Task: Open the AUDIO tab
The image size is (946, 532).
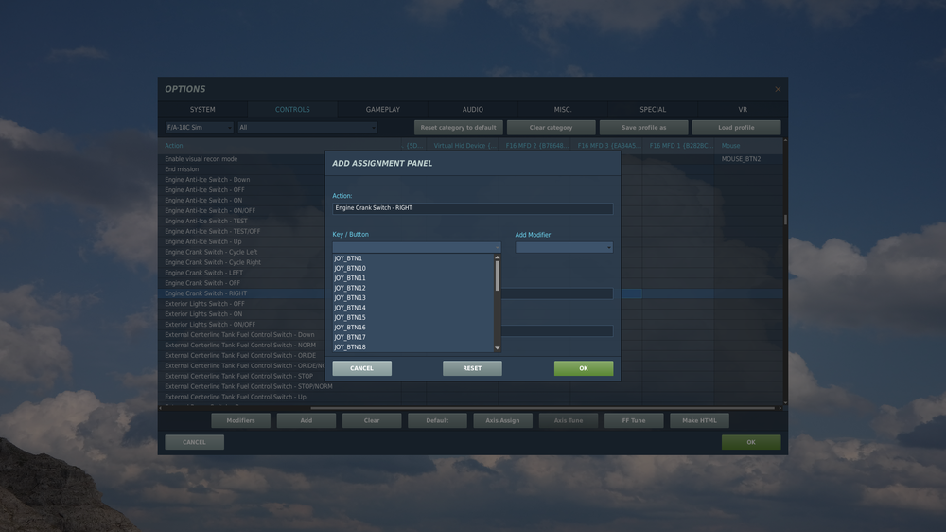Action: [472, 109]
